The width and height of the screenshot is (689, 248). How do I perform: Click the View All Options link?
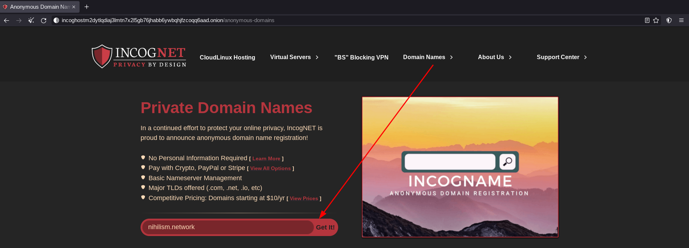tap(271, 168)
